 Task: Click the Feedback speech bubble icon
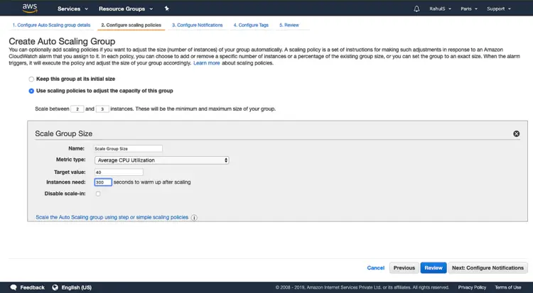coord(12,287)
